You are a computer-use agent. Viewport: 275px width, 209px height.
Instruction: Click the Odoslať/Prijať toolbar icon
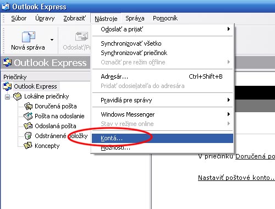pos(82,36)
